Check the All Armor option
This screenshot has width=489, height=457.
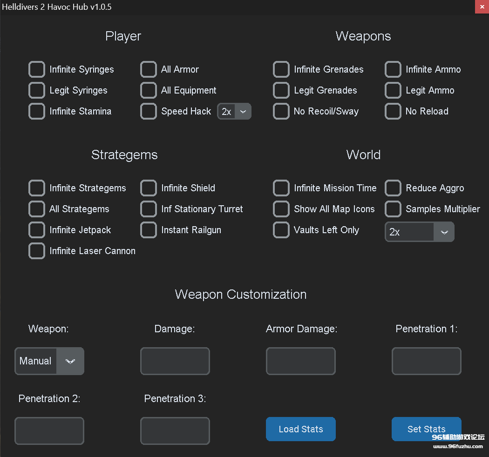pyautogui.click(x=149, y=69)
